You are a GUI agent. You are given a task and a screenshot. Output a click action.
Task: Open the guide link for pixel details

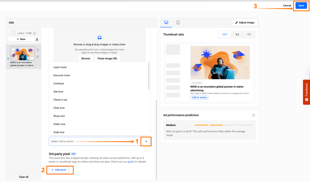point(130,161)
